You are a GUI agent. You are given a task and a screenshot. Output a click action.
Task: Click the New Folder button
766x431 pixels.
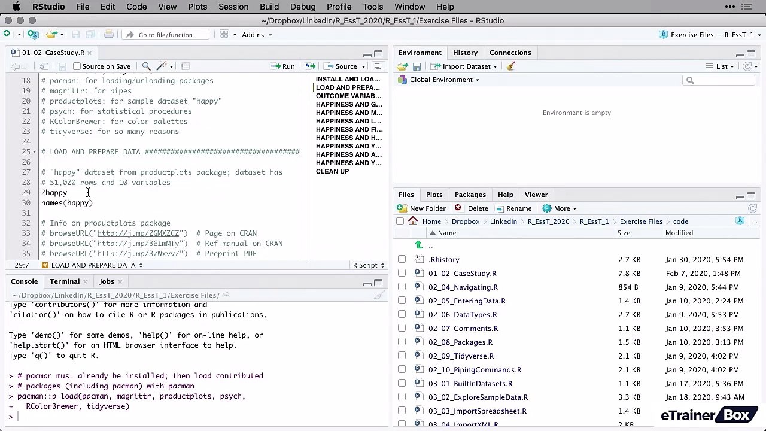(421, 208)
